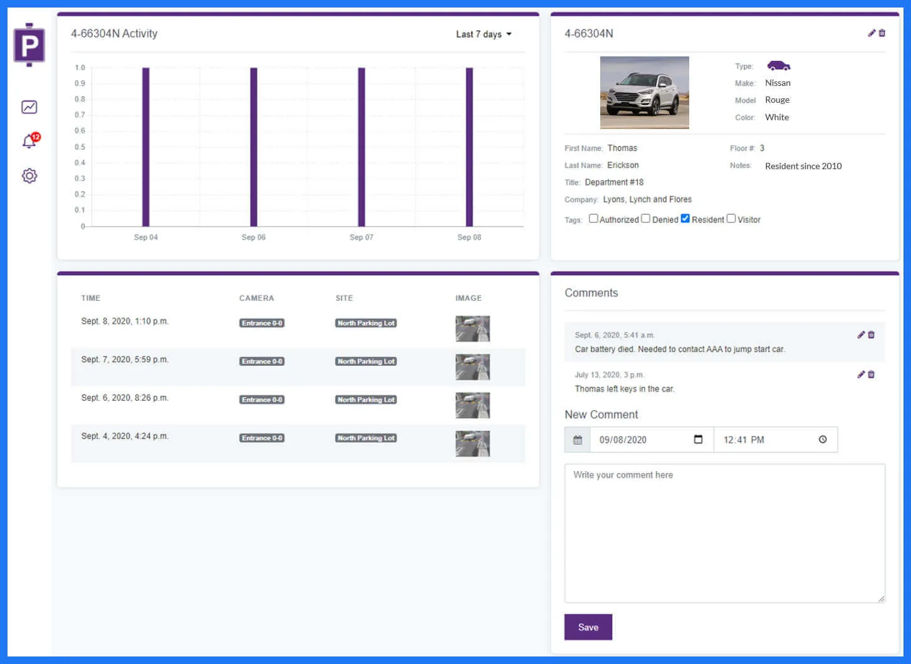Enable the Denied tag
The height and width of the screenshot is (664, 911).
point(646,219)
